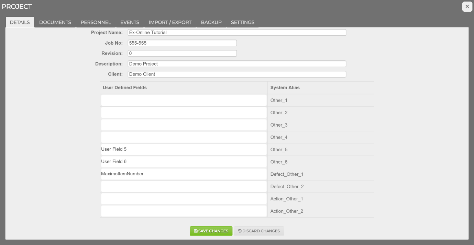Click the MaximoItemNumber field
Screen dimensions: 474x245
coord(184,174)
